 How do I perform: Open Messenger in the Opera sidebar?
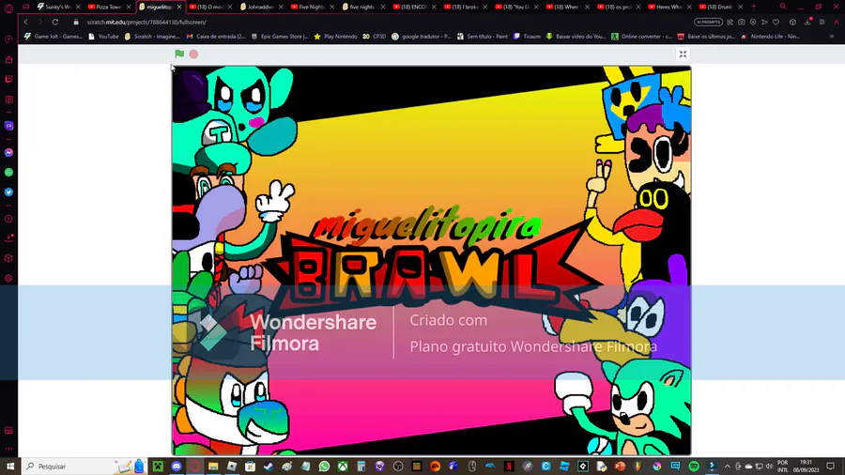coord(8,153)
